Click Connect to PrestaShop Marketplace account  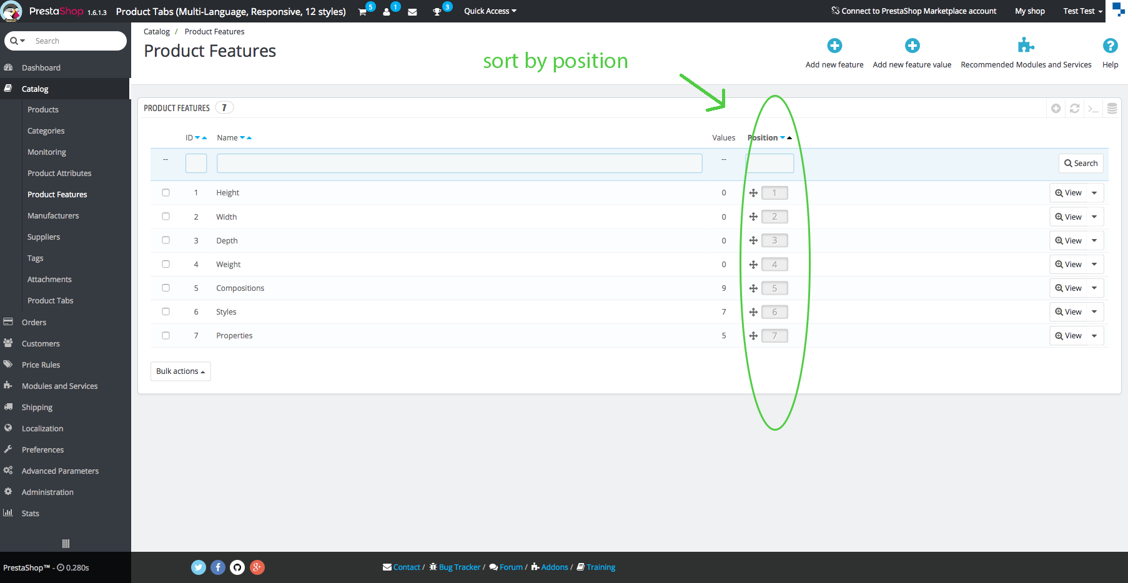[x=914, y=11]
